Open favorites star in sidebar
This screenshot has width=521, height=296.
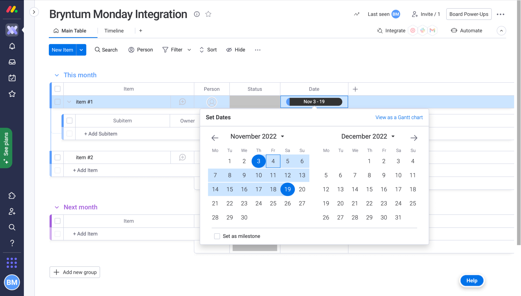pyautogui.click(x=12, y=94)
